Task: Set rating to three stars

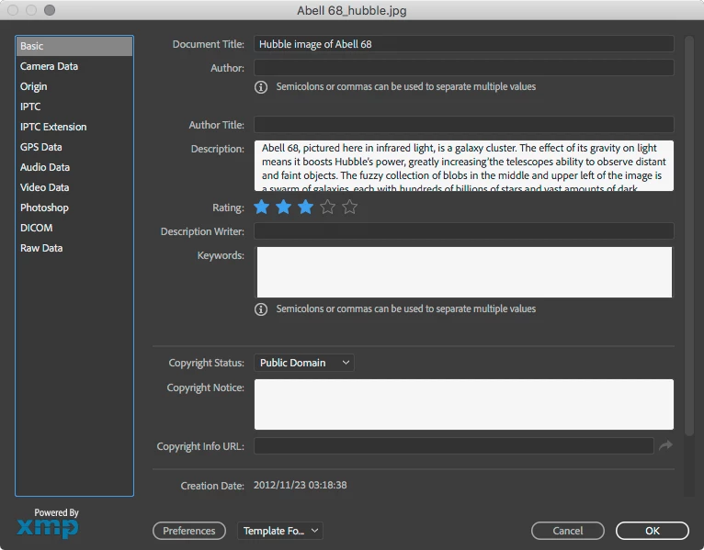Action: click(305, 208)
